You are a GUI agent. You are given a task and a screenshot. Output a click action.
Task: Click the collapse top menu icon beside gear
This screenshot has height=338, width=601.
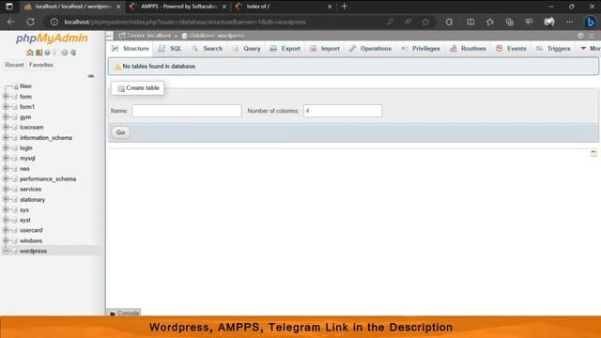[x=592, y=36]
